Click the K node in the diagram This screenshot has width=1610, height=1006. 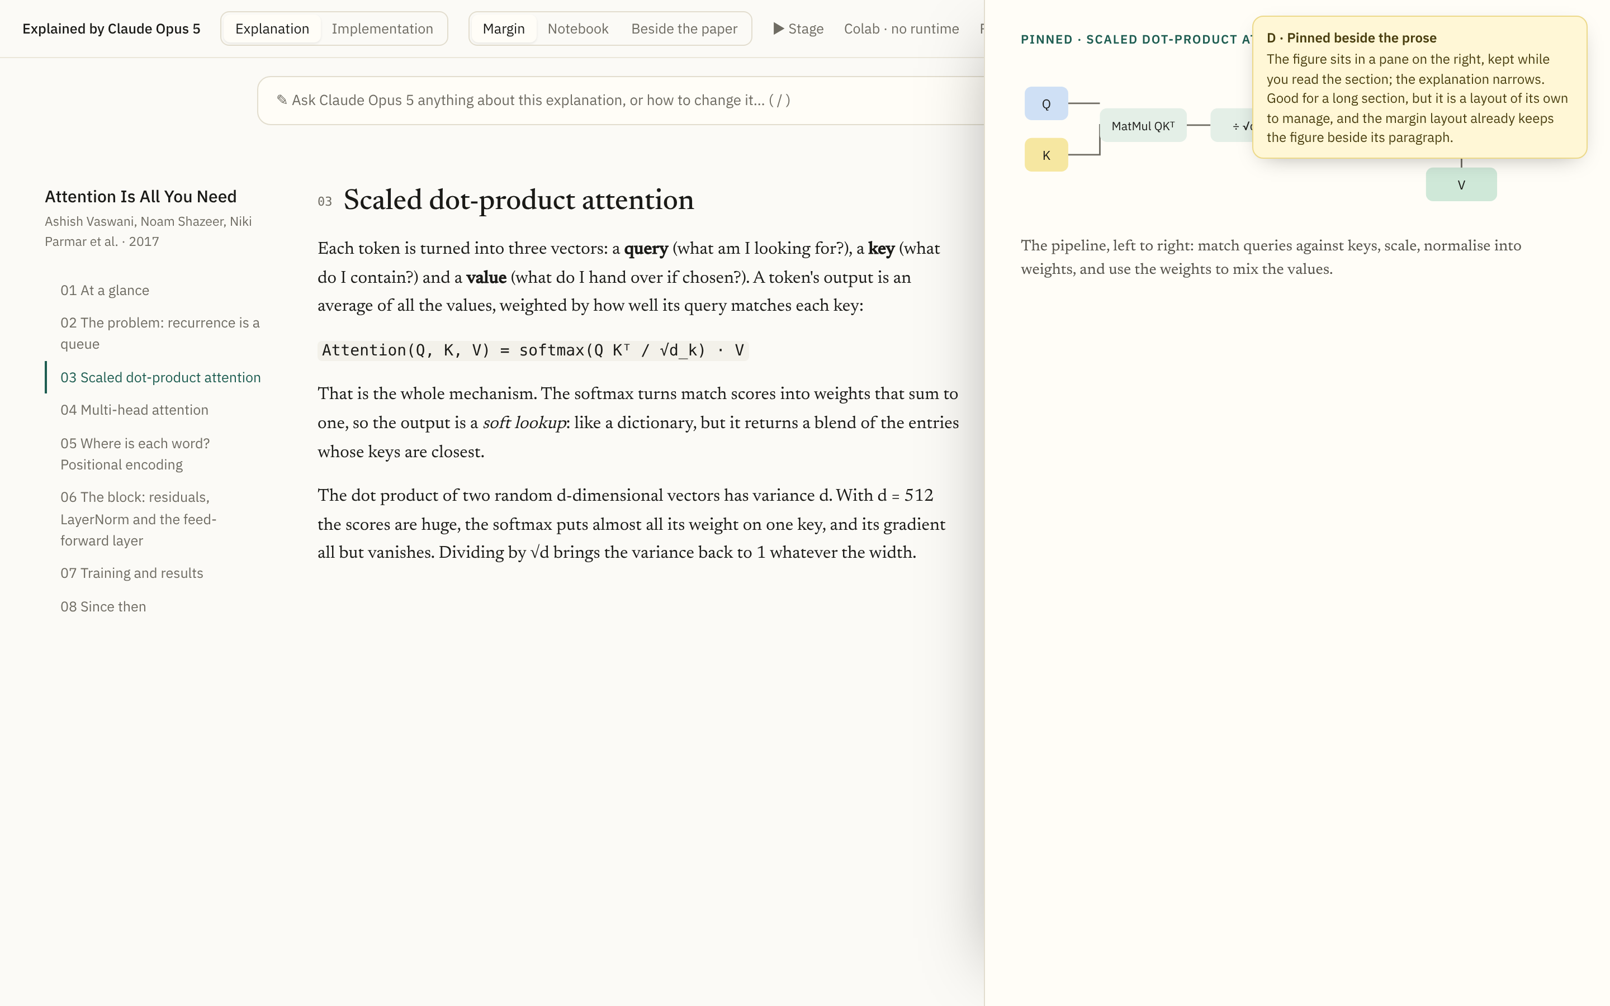[1046, 155]
